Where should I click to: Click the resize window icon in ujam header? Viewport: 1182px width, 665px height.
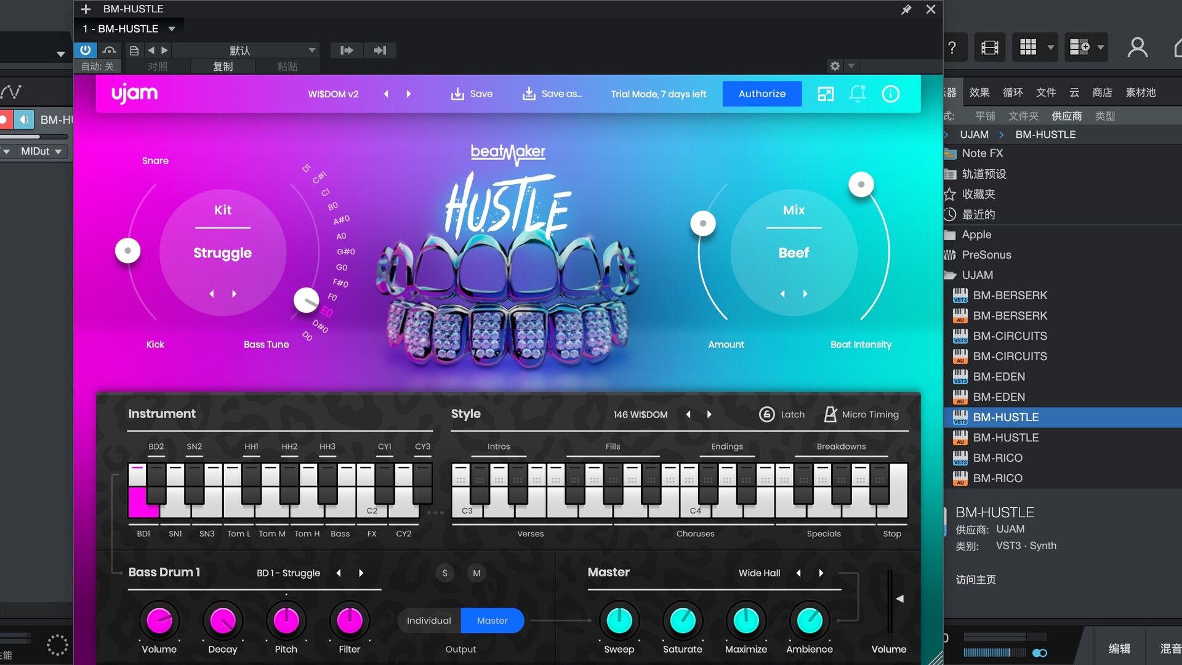pos(826,94)
